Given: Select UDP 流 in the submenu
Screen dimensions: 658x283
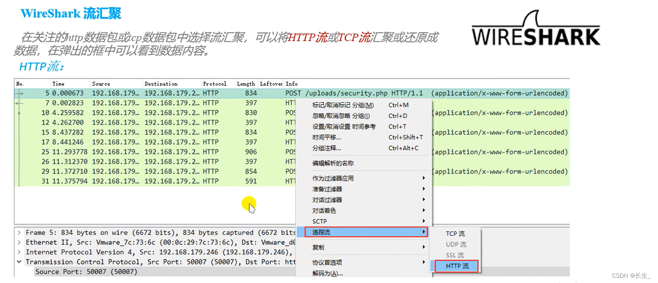Looking at the screenshot, I should point(456,244).
